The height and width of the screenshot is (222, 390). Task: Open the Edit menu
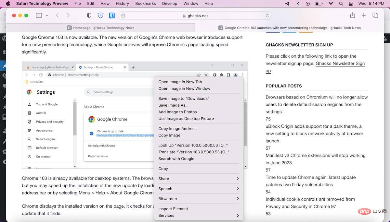click(x=91, y=4)
